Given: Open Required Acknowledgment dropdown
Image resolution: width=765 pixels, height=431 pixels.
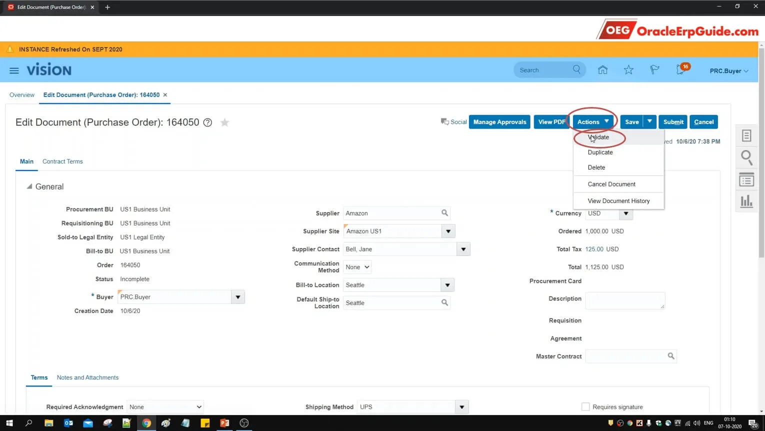Looking at the screenshot, I should click(165, 407).
